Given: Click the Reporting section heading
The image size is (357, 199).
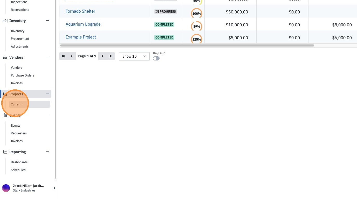Looking at the screenshot, I should [18, 152].
